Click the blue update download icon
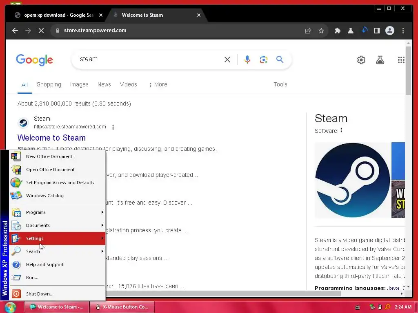The width and height of the screenshot is (418, 313). point(364,30)
